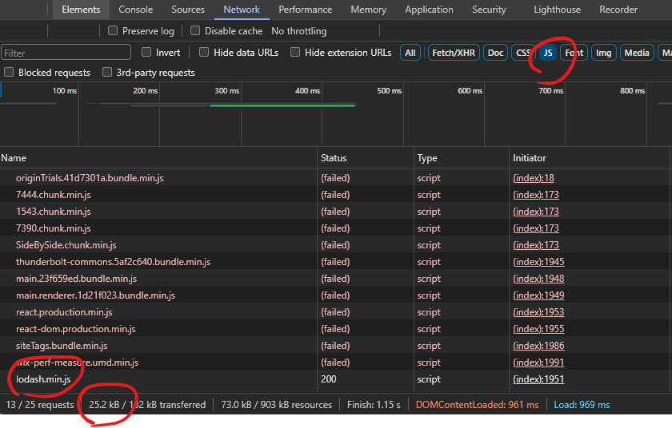Switch to the Elements tab
This screenshot has width=672, height=428.
81,10
